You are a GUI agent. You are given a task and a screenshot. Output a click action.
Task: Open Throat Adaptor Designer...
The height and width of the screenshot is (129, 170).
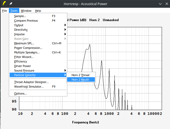click(38, 82)
